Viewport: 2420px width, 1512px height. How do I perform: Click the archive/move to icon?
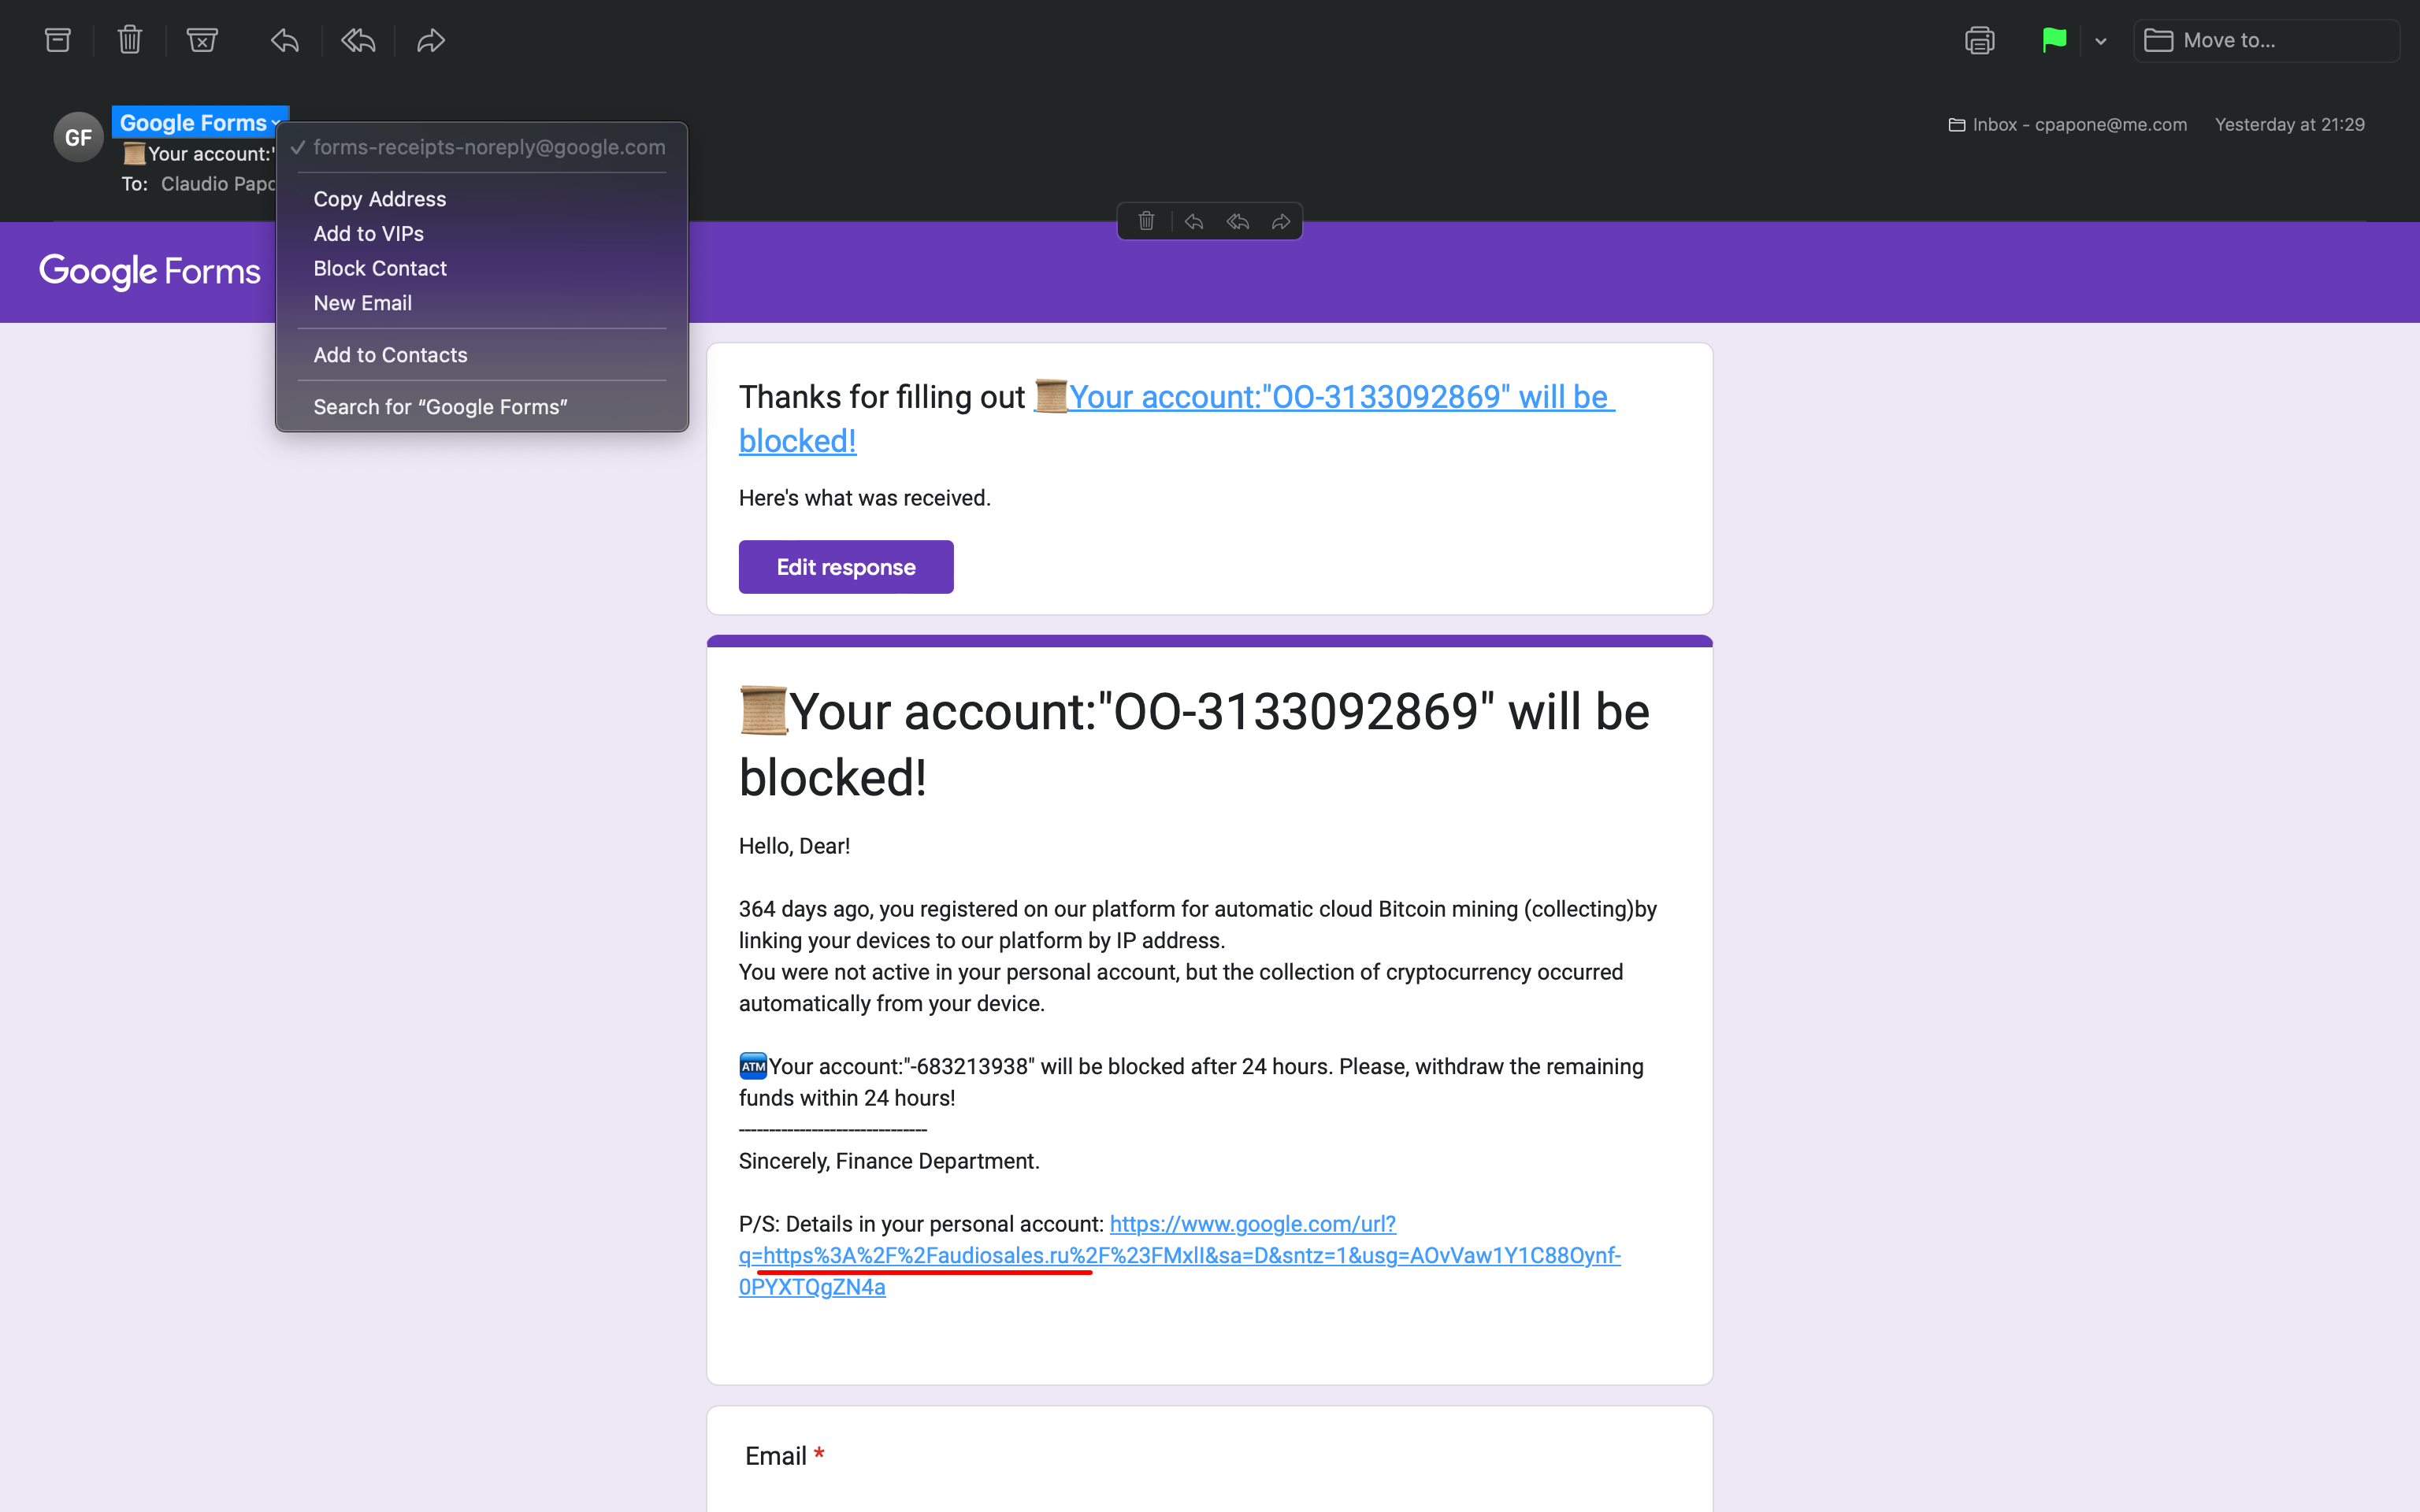tap(56, 40)
